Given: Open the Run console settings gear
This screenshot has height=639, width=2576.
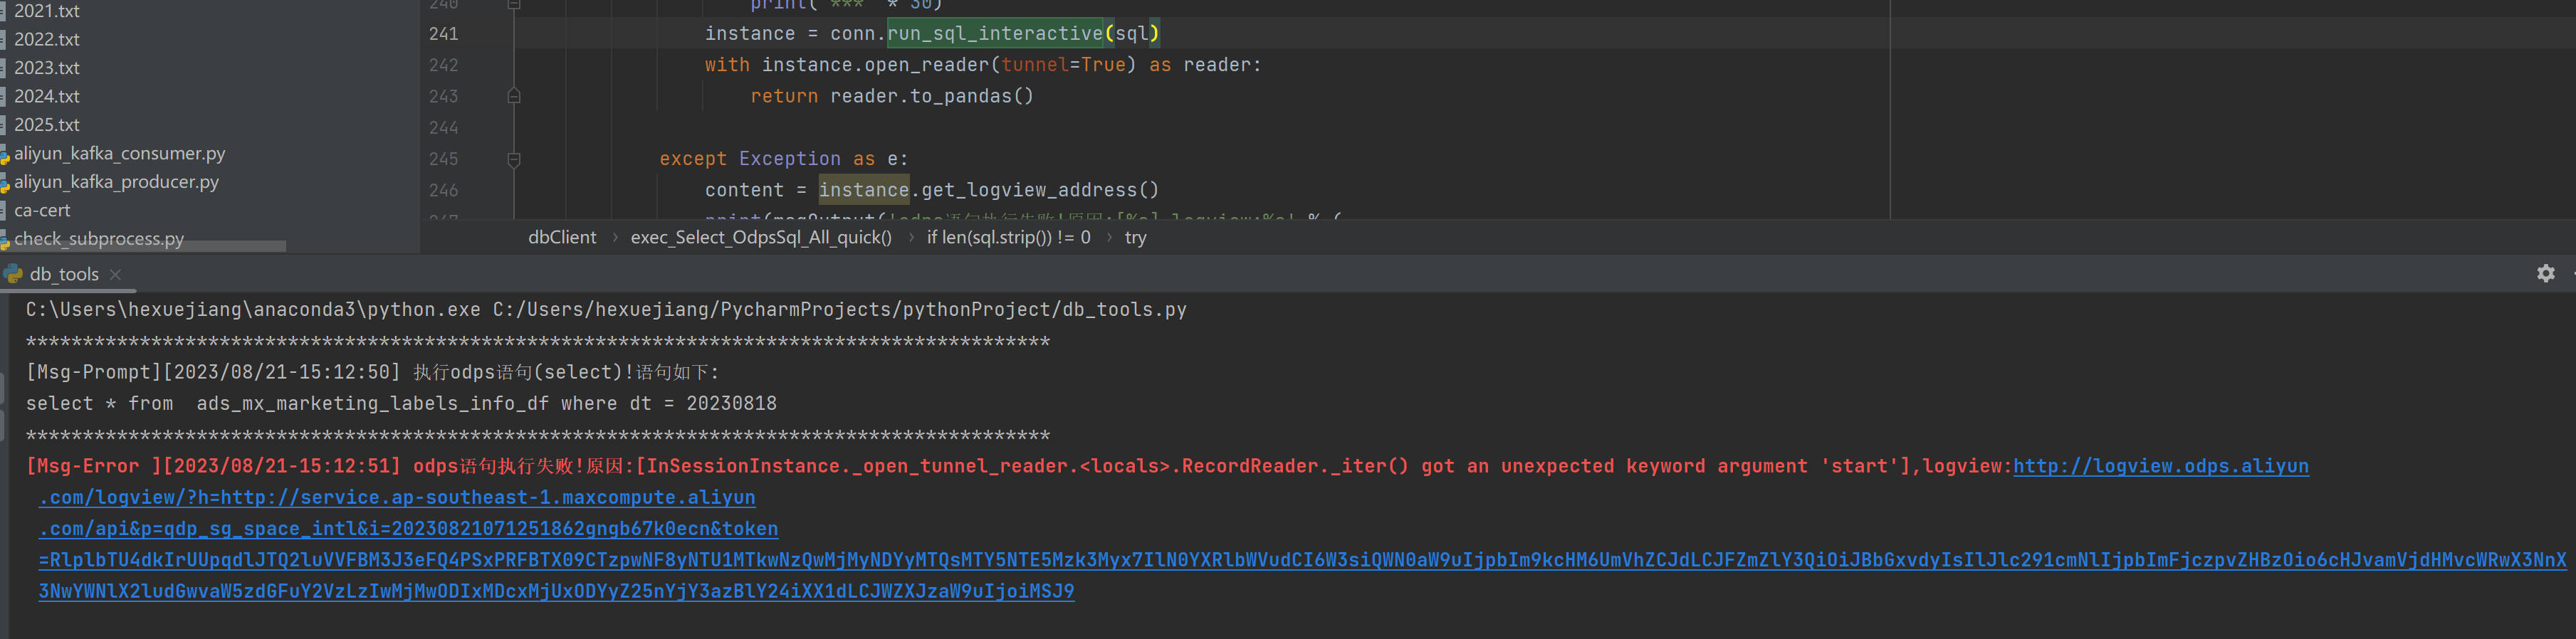Looking at the screenshot, I should point(2545,273).
